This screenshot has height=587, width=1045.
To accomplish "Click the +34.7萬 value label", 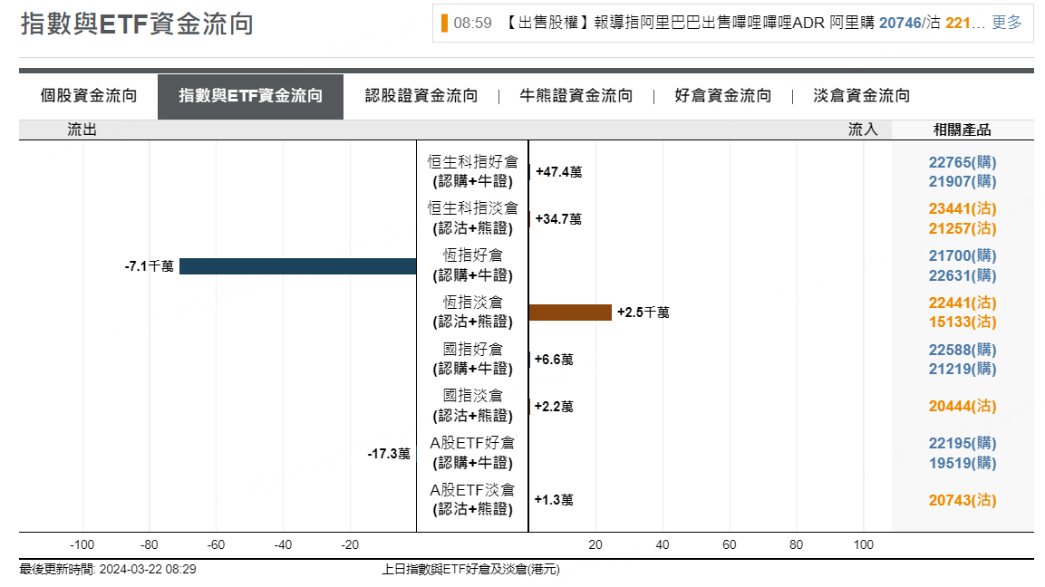I will pyautogui.click(x=558, y=219).
